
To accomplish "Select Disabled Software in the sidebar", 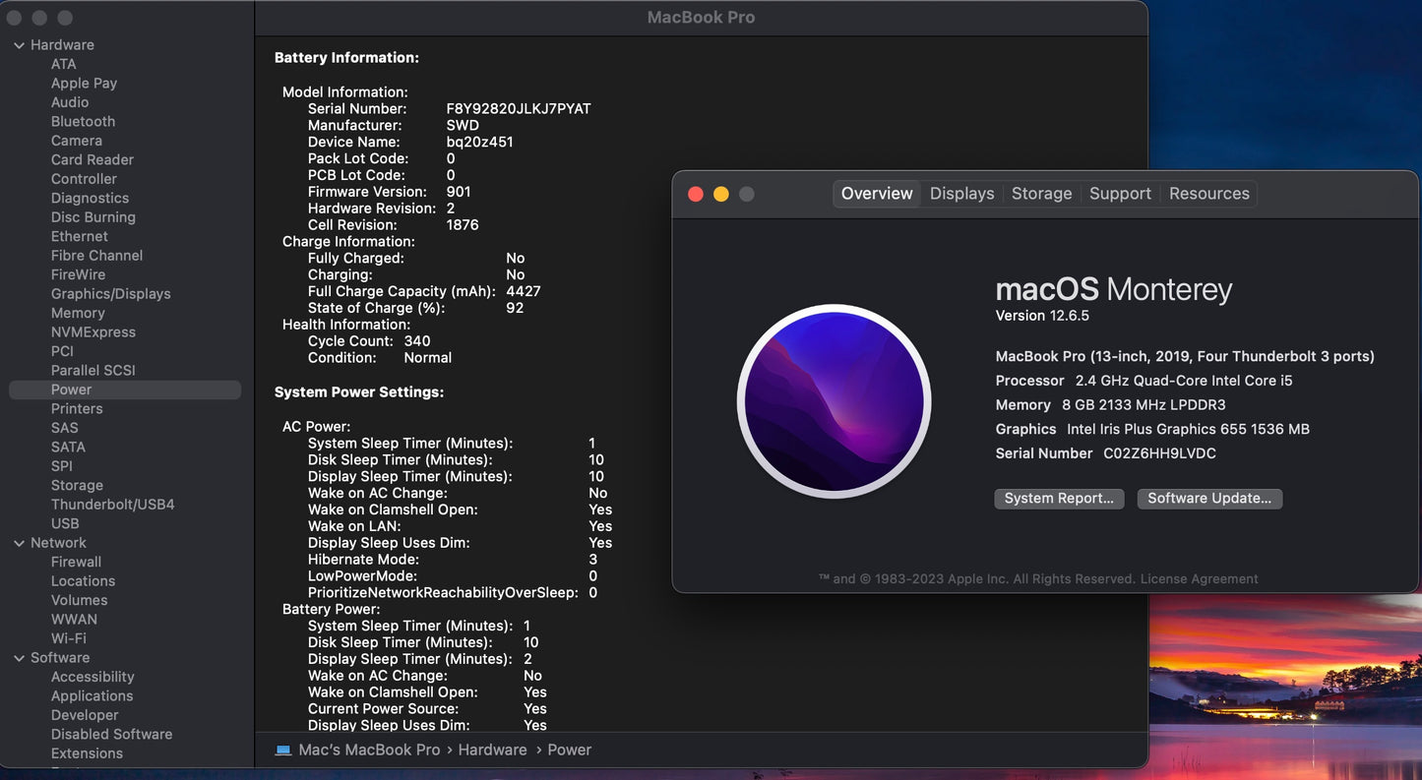I will coord(111,735).
